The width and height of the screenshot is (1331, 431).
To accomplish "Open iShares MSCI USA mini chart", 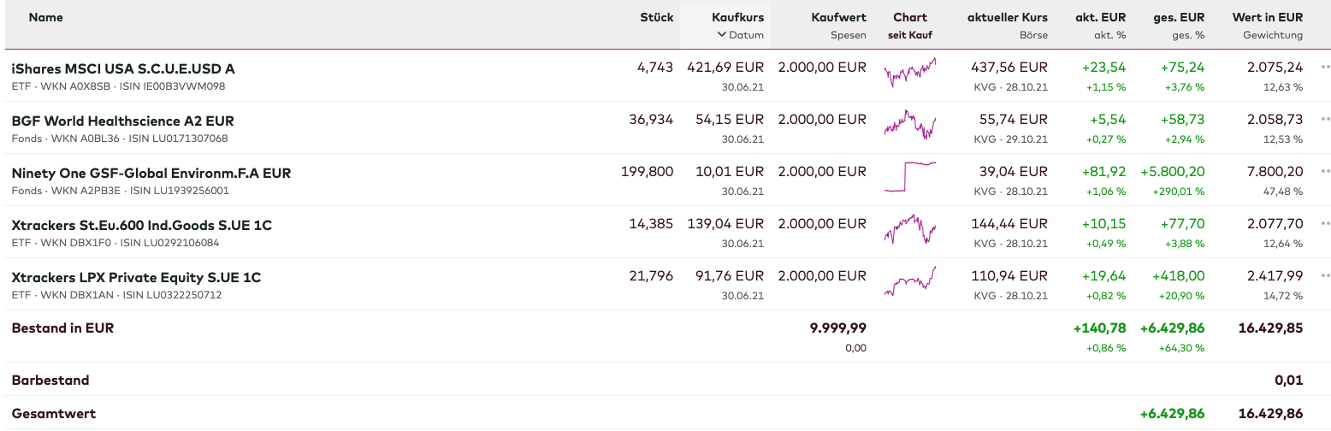I will (909, 73).
